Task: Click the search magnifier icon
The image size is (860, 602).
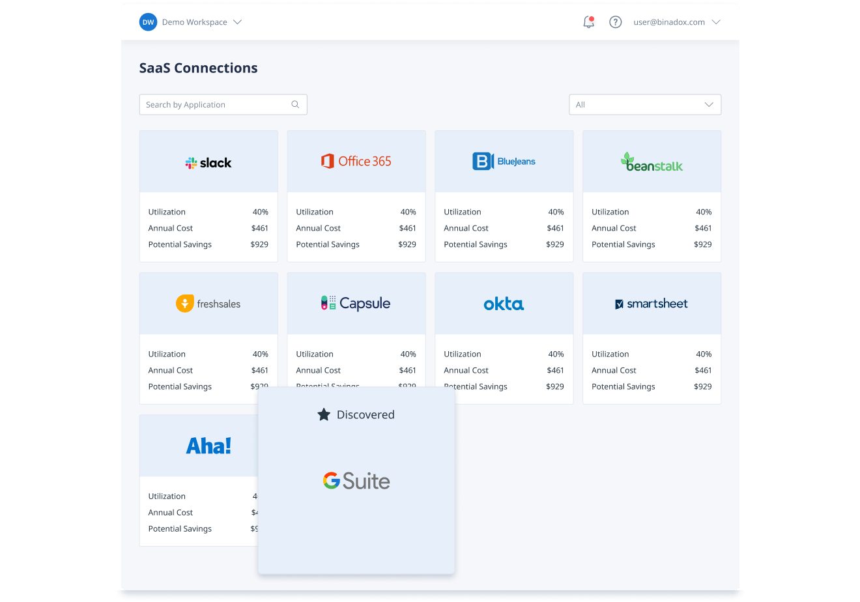Action: point(295,104)
